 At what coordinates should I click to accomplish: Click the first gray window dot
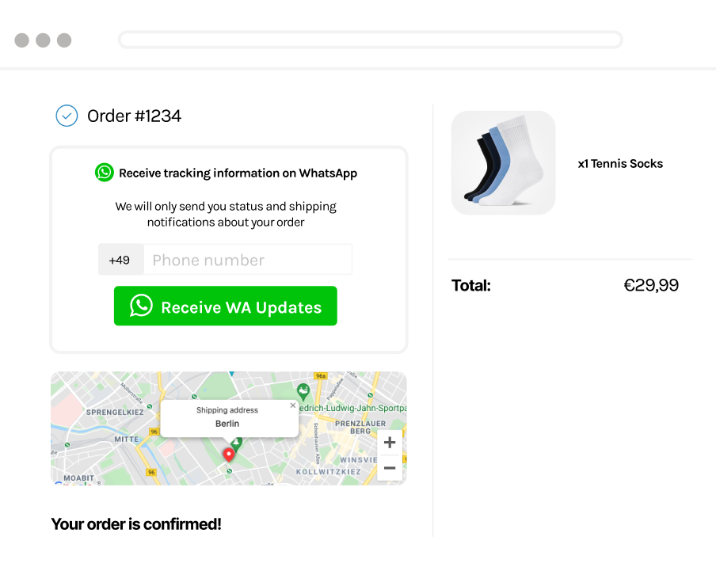22,40
